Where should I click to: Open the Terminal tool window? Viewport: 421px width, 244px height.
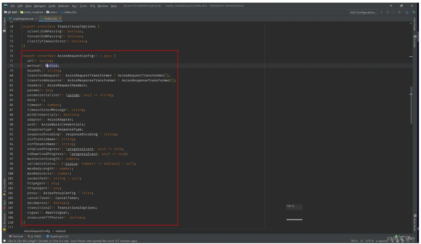point(16,236)
